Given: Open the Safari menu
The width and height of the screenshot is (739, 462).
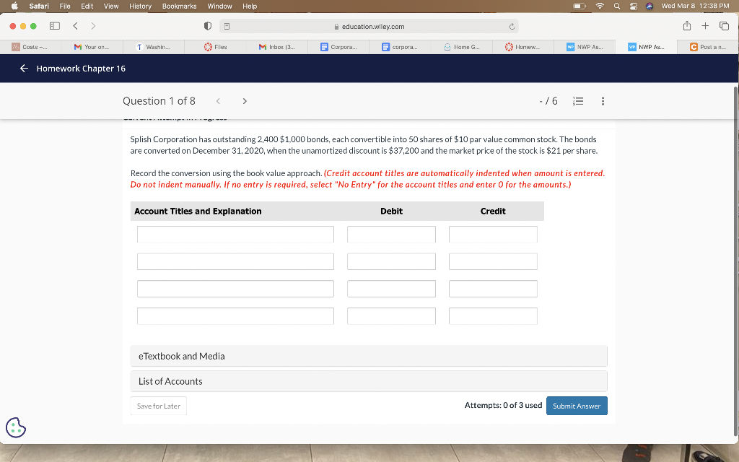Looking at the screenshot, I should [39, 6].
